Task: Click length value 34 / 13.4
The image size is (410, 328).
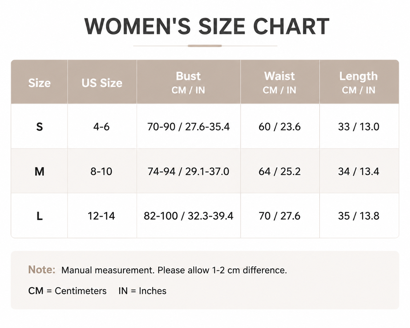Action: pyautogui.click(x=359, y=171)
